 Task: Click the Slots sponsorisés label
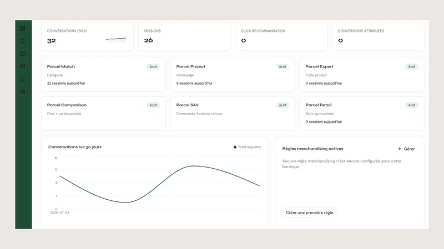pos(320,114)
